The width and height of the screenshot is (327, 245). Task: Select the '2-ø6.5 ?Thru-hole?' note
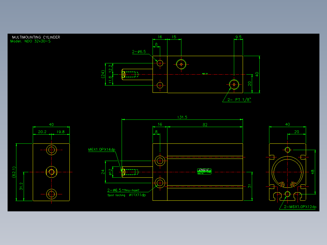click(123, 190)
